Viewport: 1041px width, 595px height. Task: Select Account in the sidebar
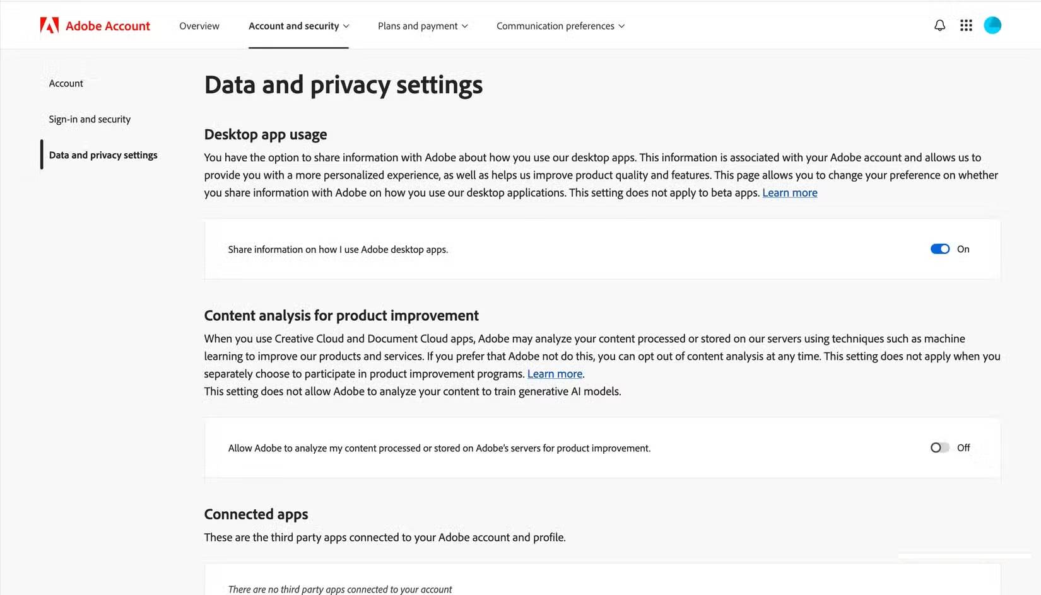tap(66, 83)
